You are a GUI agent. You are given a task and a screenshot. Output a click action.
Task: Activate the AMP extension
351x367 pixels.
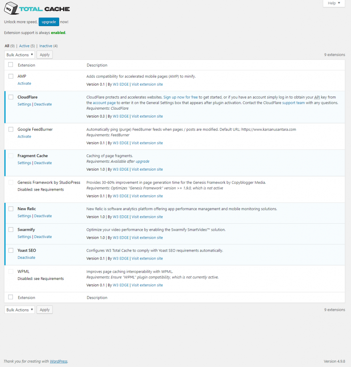point(24,84)
